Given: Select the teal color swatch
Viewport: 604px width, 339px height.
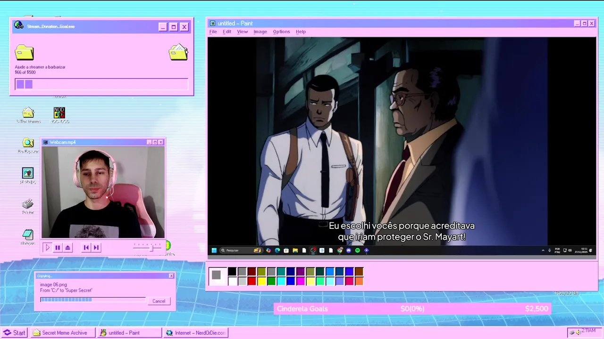Looking at the screenshot, I should (x=281, y=271).
